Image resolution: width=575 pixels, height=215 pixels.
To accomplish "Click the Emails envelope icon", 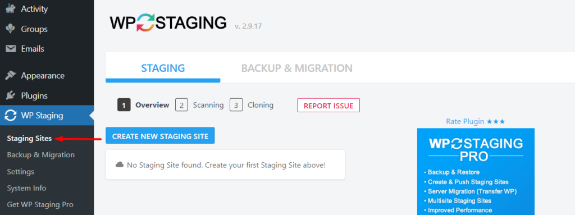I will 11,49.
